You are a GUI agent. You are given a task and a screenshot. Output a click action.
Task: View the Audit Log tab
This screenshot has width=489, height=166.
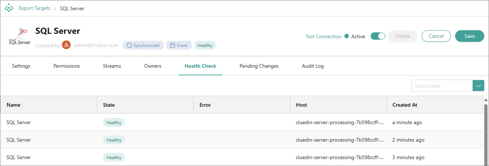coord(313,66)
